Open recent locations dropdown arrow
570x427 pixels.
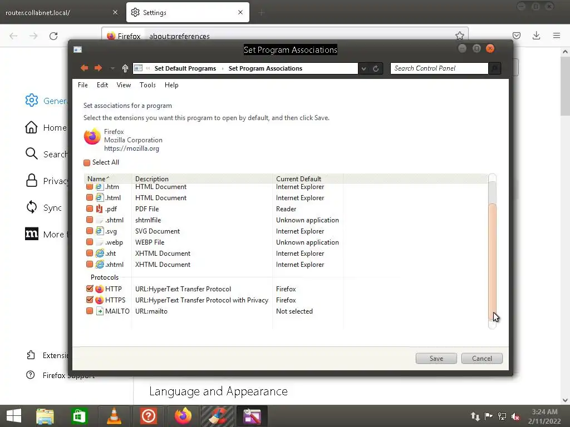pos(112,68)
